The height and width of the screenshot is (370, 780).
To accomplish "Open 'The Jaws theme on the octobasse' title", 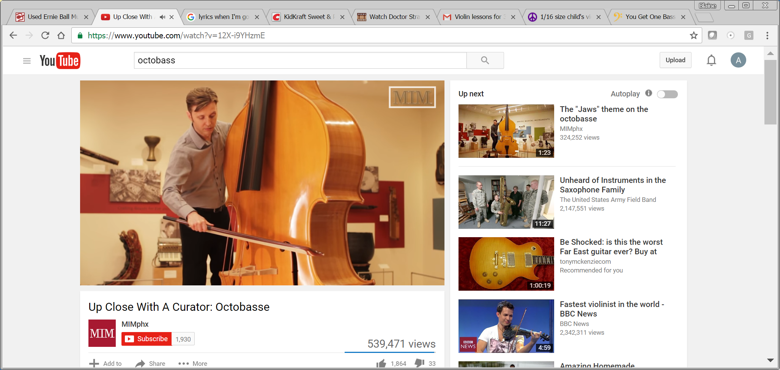I will tap(604, 114).
